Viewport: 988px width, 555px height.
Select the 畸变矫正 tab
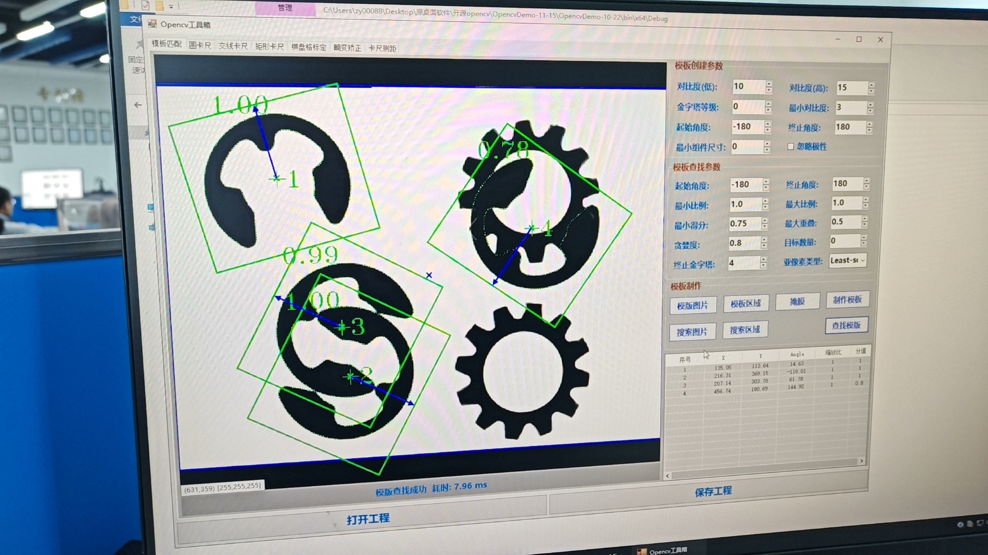click(347, 48)
